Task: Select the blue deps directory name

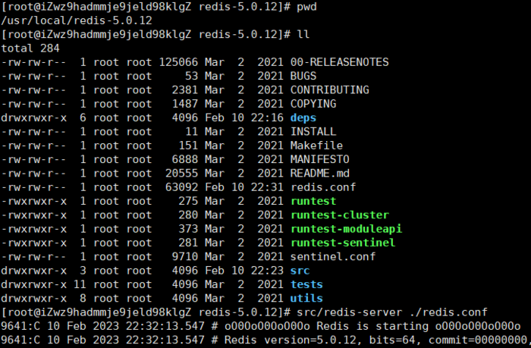Action: (303, 118)
